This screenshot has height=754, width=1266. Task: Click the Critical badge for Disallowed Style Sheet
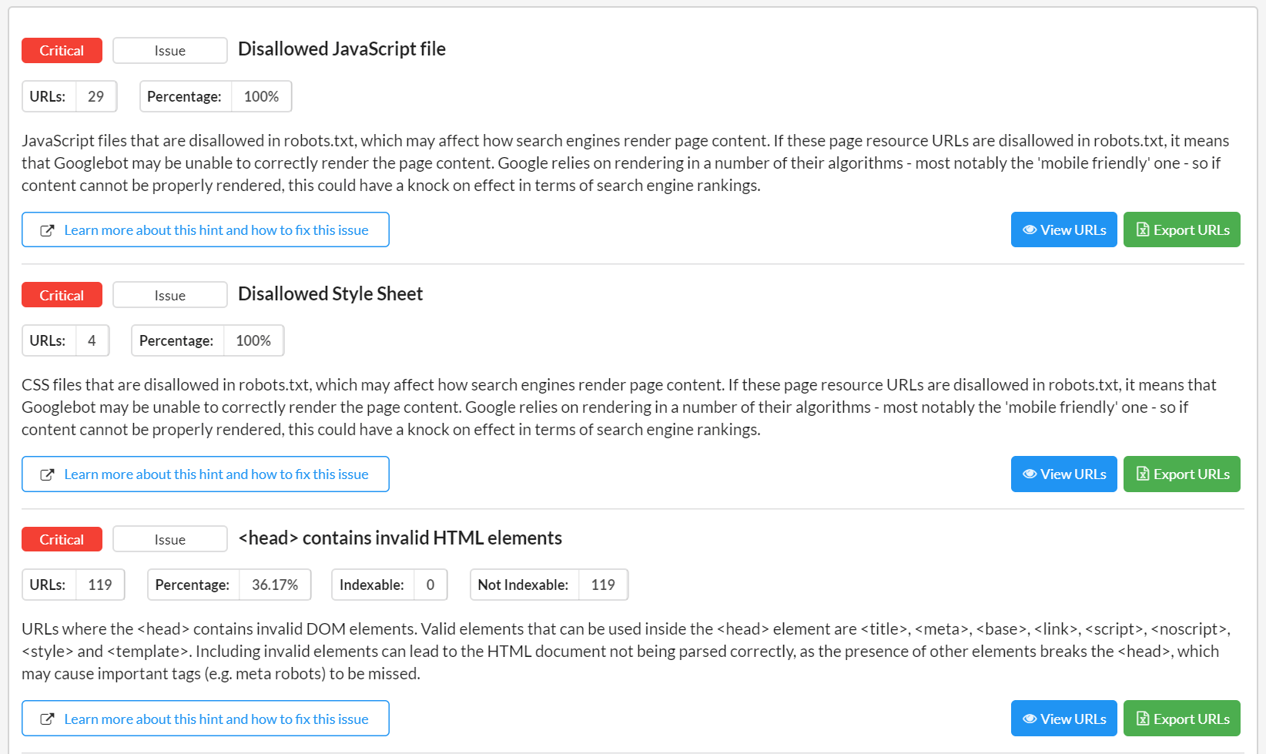(62, 296)
